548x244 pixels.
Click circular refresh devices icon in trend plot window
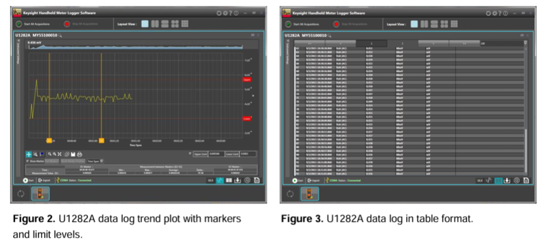point(21,194)
